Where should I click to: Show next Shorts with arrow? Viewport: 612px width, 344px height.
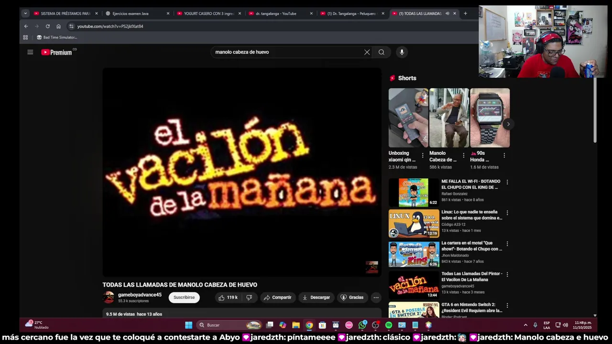508,124
